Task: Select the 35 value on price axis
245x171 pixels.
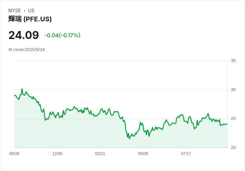Action: [x=233, y=61]
